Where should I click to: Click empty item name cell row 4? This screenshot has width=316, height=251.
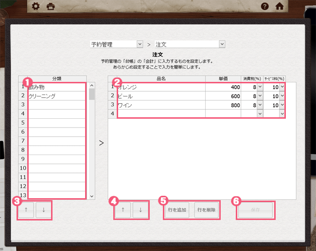coord(161,114)
